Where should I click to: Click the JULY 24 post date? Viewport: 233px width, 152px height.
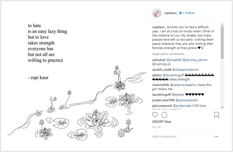click(x=156, y=127)
